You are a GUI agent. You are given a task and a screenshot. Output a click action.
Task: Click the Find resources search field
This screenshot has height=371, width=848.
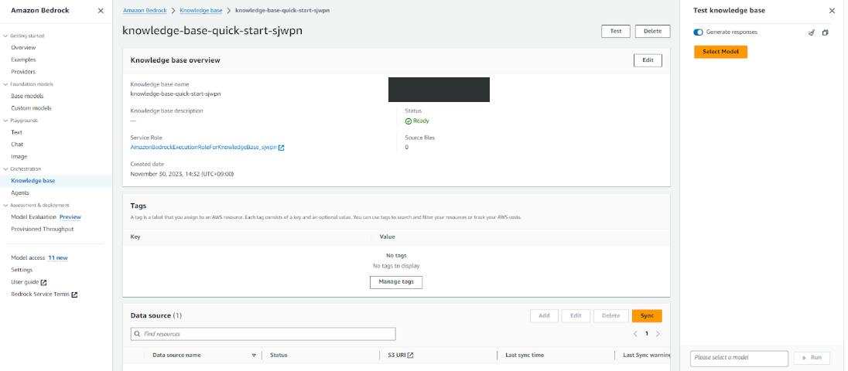[x=263, y=334]
